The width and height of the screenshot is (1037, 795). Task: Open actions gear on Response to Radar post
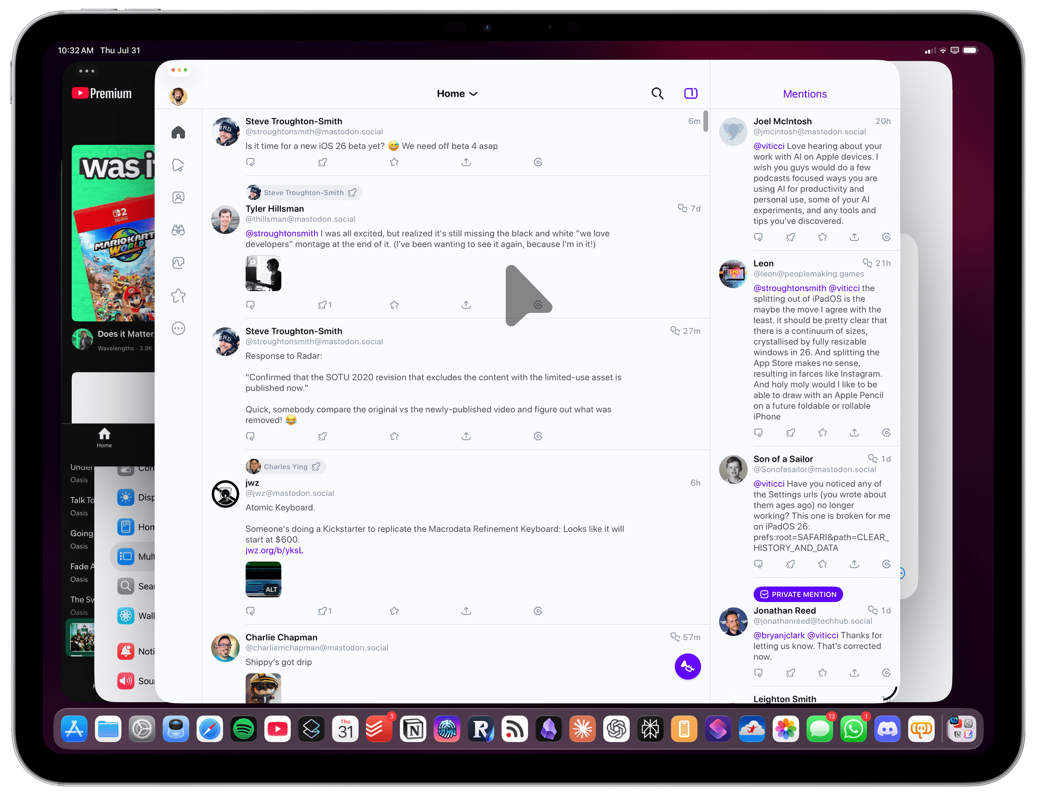click(x=538, y=436)
